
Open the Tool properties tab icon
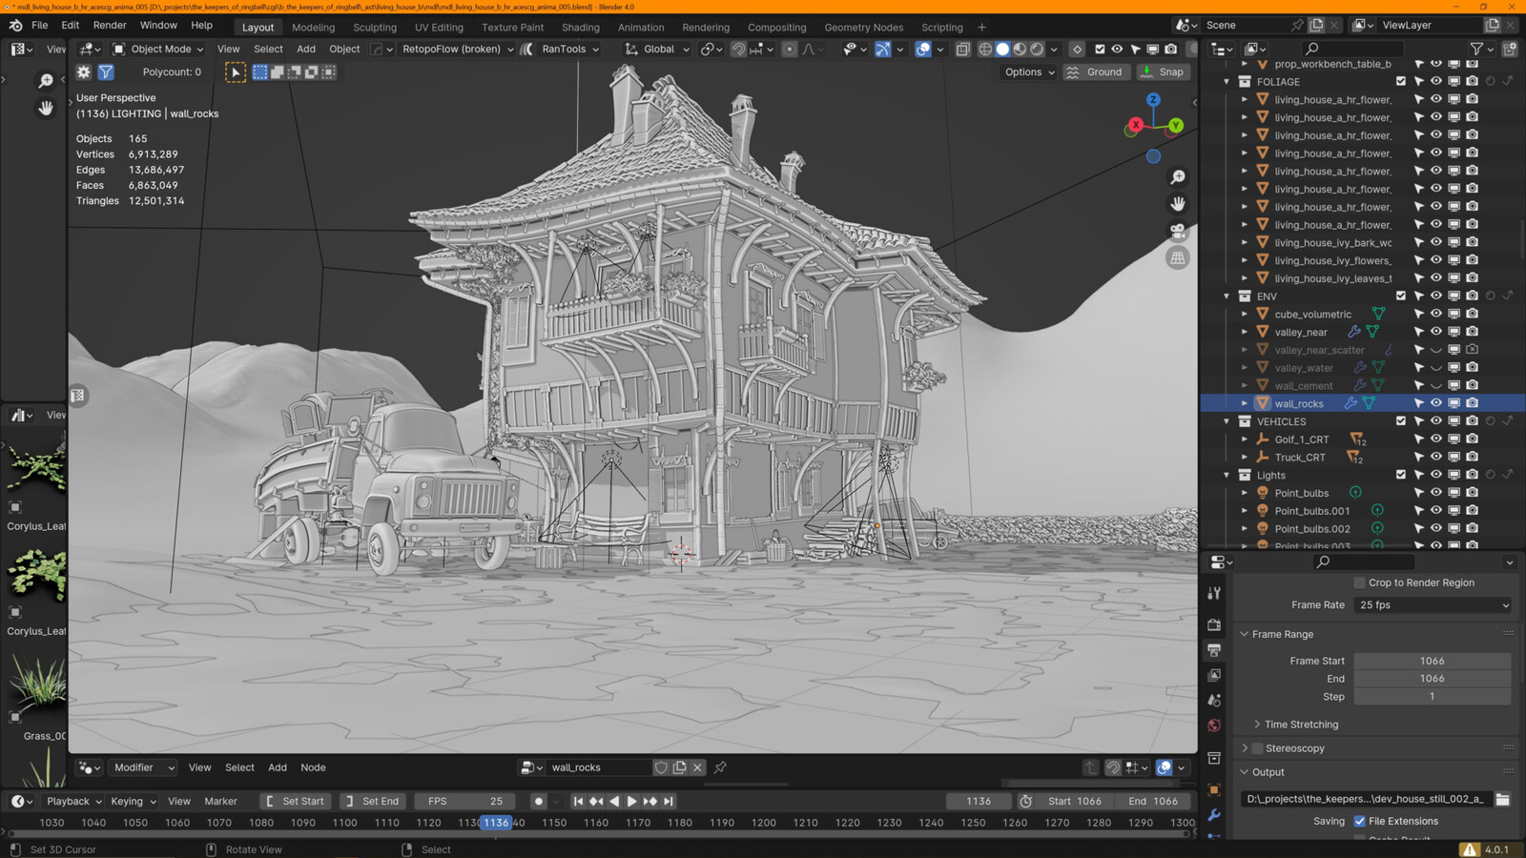[1214, 593]
